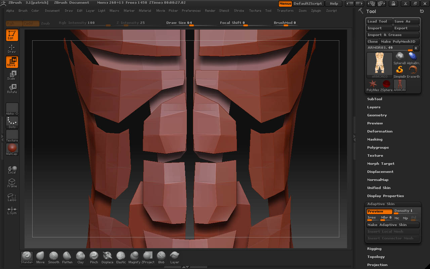Choose the Smooth brush

click(54, 257)
